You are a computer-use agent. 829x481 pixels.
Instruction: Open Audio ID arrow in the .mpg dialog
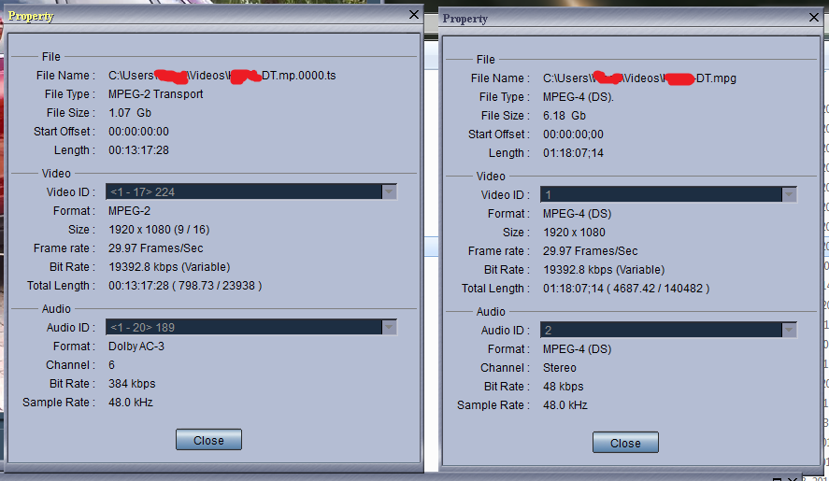789,330
